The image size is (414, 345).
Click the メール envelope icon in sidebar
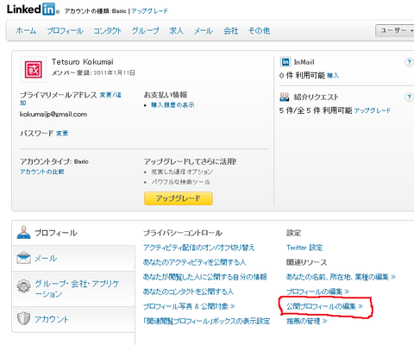click(23, 258)
